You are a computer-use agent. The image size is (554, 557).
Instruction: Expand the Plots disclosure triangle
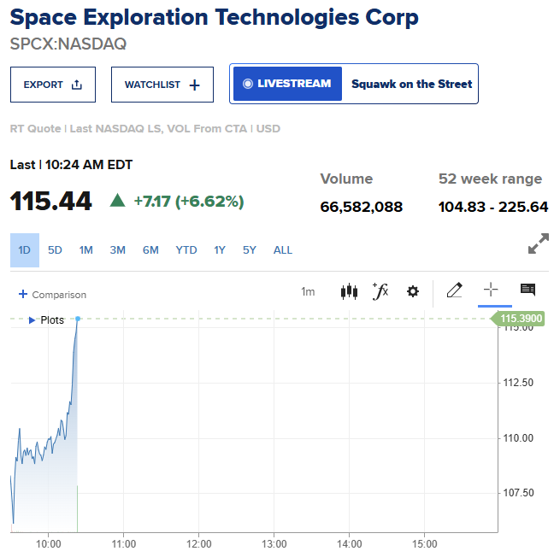click(x=32, y=320)
